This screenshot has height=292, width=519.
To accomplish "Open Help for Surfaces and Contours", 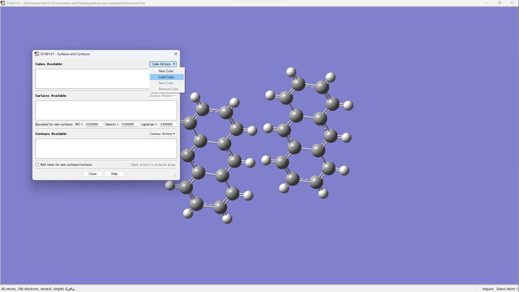I will (114, 174).
